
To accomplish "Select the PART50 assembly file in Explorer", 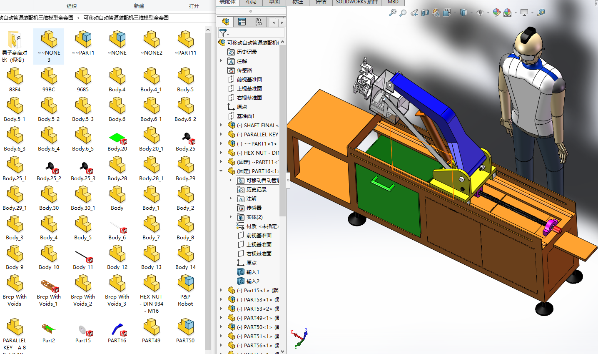I will [x=185, y=331].
